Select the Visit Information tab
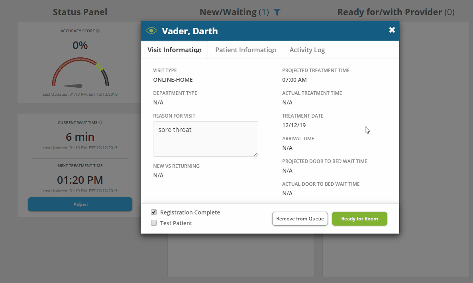This screenshot has width=473, height=283. click(x=175, y=50)
